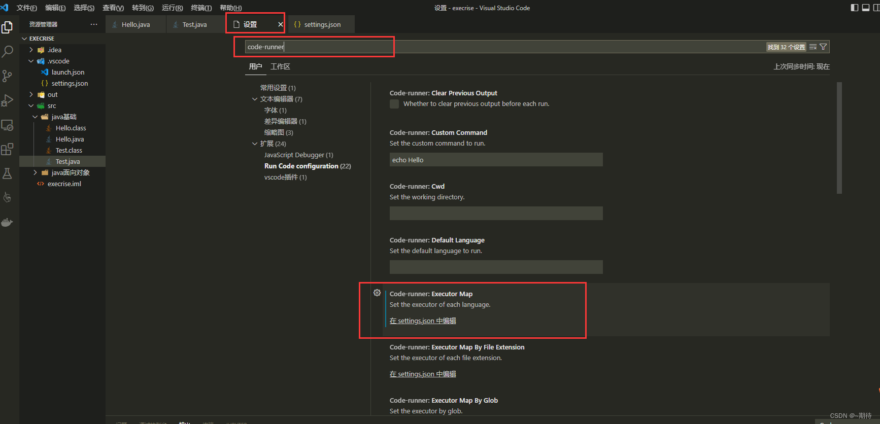The height and width of the screenshot is (424, 880).
Task: Collapse the .vscode folder
Action: (31, 61)
